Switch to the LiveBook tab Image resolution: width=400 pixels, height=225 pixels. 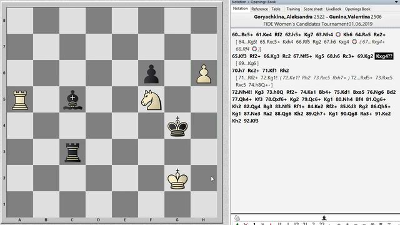333,9
